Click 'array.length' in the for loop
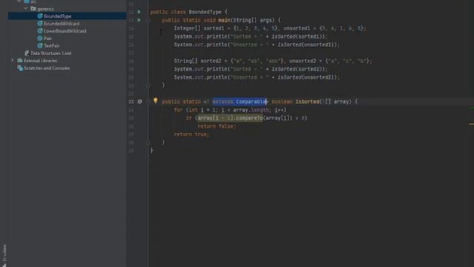 (x=250, y=110)
